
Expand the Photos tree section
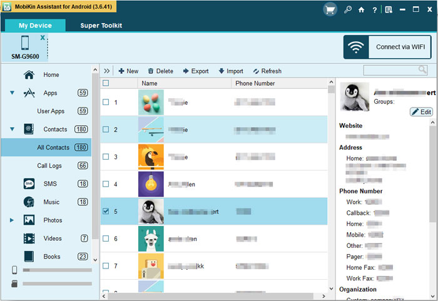(12, 220)
